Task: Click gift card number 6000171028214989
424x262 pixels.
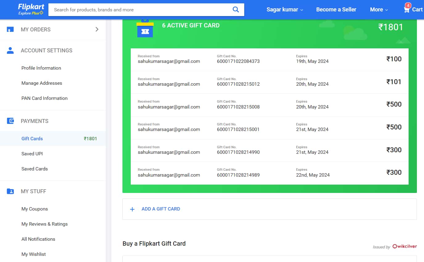Action: pos(238,175)
